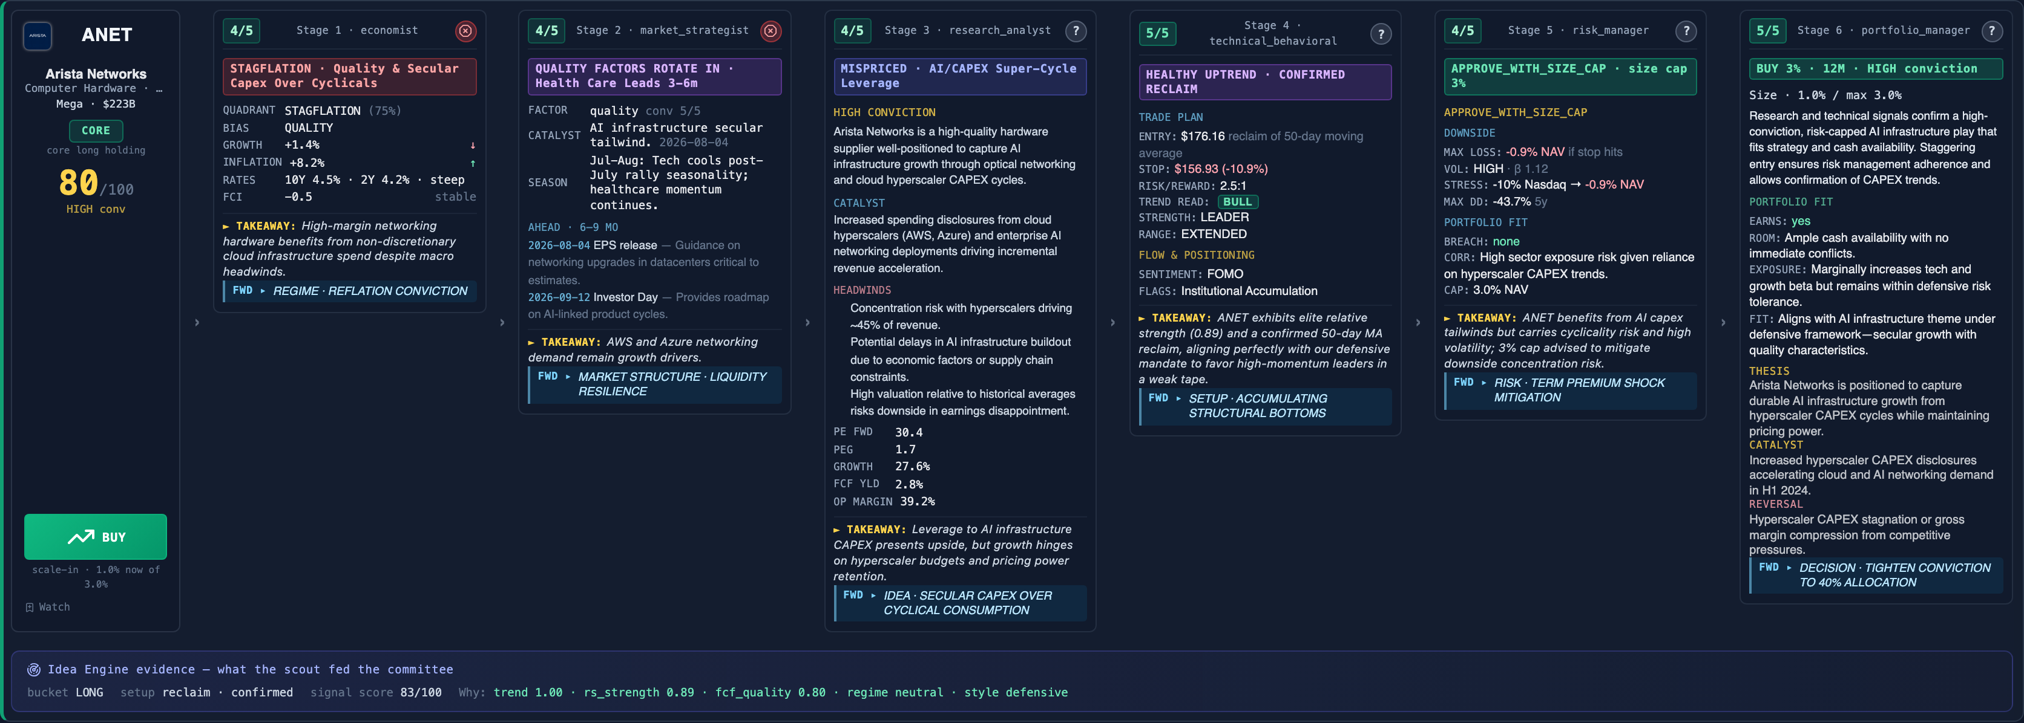The width and height of the screenshot is (2024, 723).
Task: Click the red X icon on Stage 1 economist
Action: [x=466, y=31]
